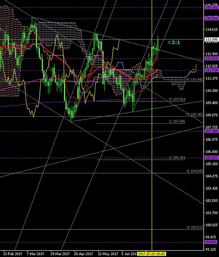Click the t2 105.434 target label
The width and height of the screenshot is (219, 257).
click(x=177, y=158)
